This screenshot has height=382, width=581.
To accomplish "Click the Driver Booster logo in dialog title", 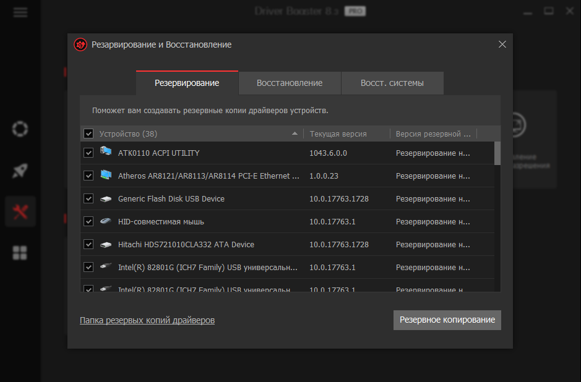I will [80, 45].
